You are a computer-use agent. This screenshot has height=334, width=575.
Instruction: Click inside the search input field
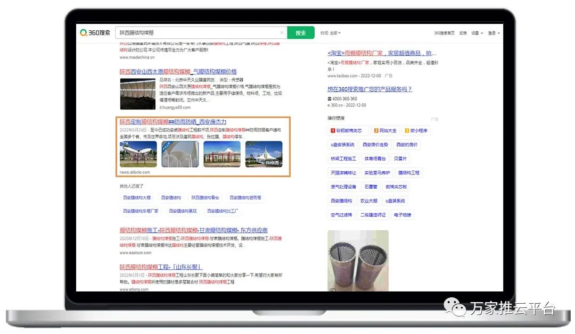[x=197, y=33]
